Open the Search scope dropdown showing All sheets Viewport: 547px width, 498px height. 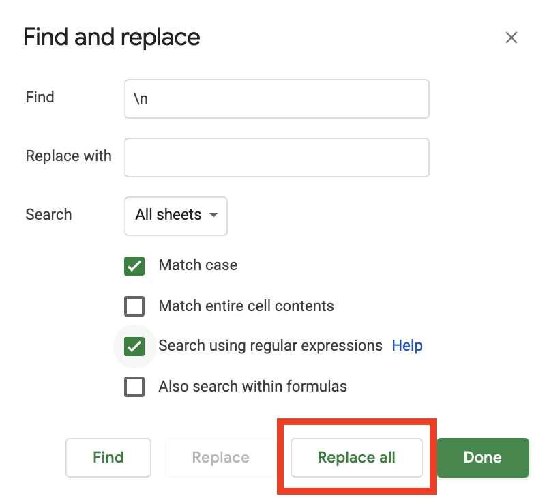click(175, 216)
